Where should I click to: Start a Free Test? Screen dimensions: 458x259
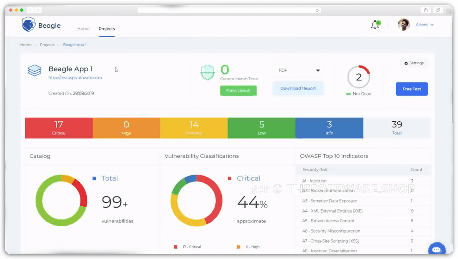pyautogui.click(x=412, y=89)
